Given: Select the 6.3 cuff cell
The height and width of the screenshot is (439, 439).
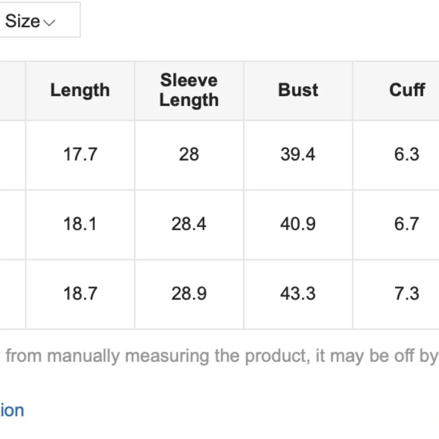Looking at the screenshot, I should (407, 155).
